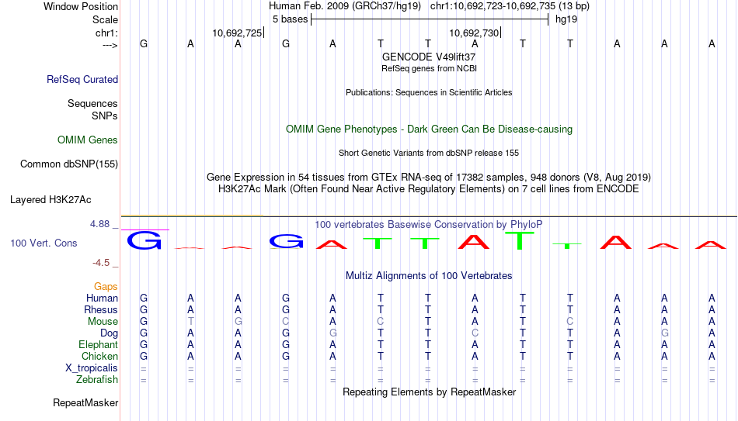Click the Common dbSNP(155) track label
The width and height of the screenshot is (738, 421).
pyautogui.click(x=69, y=164)
